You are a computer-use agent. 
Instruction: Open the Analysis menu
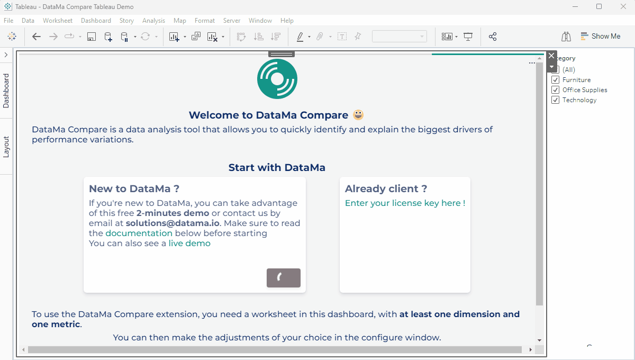[x=153, y=21]
